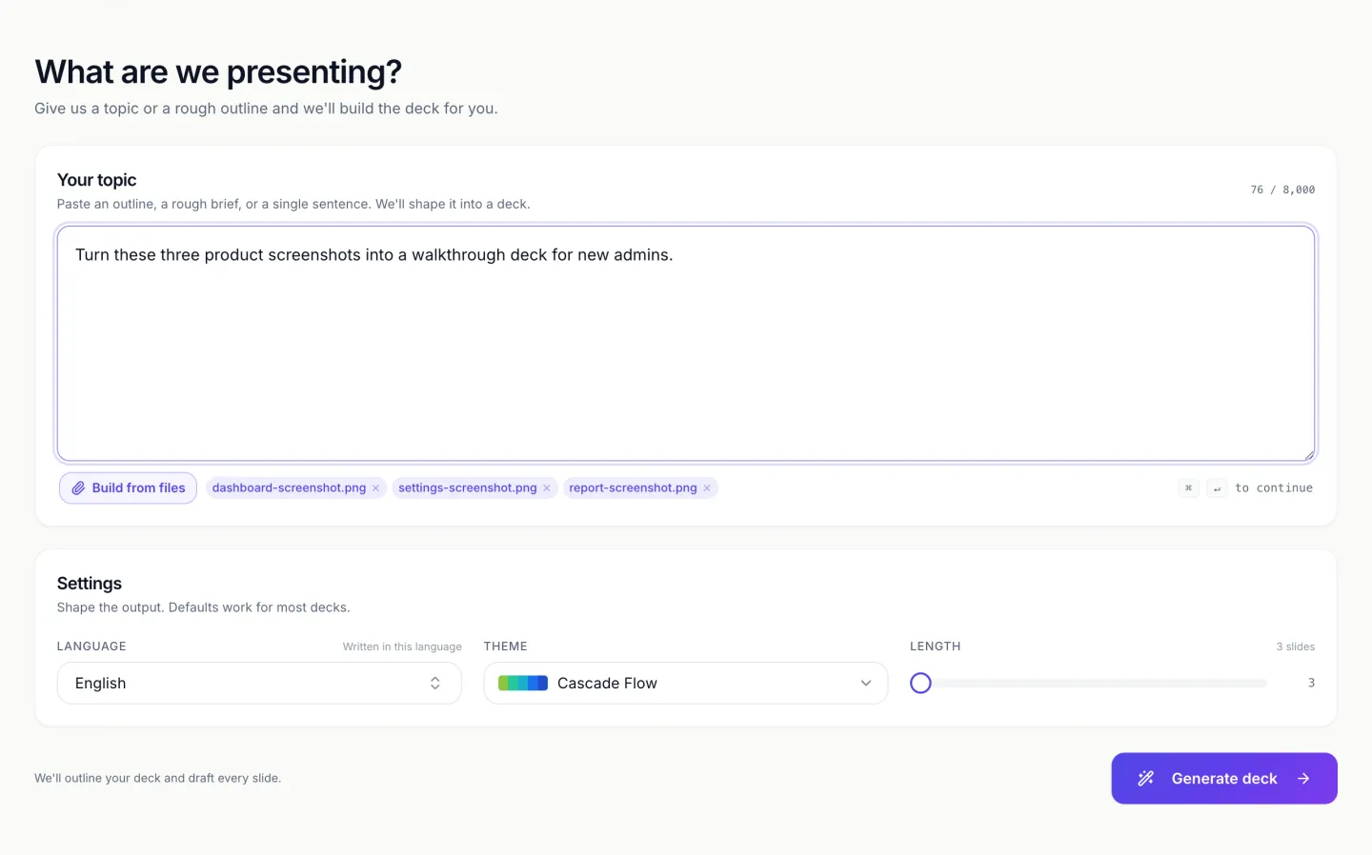The height and width of the screenshot is (855, 1372).
Task: Remove dashboard-screenshot.png attachment
Action: (376, 488)
